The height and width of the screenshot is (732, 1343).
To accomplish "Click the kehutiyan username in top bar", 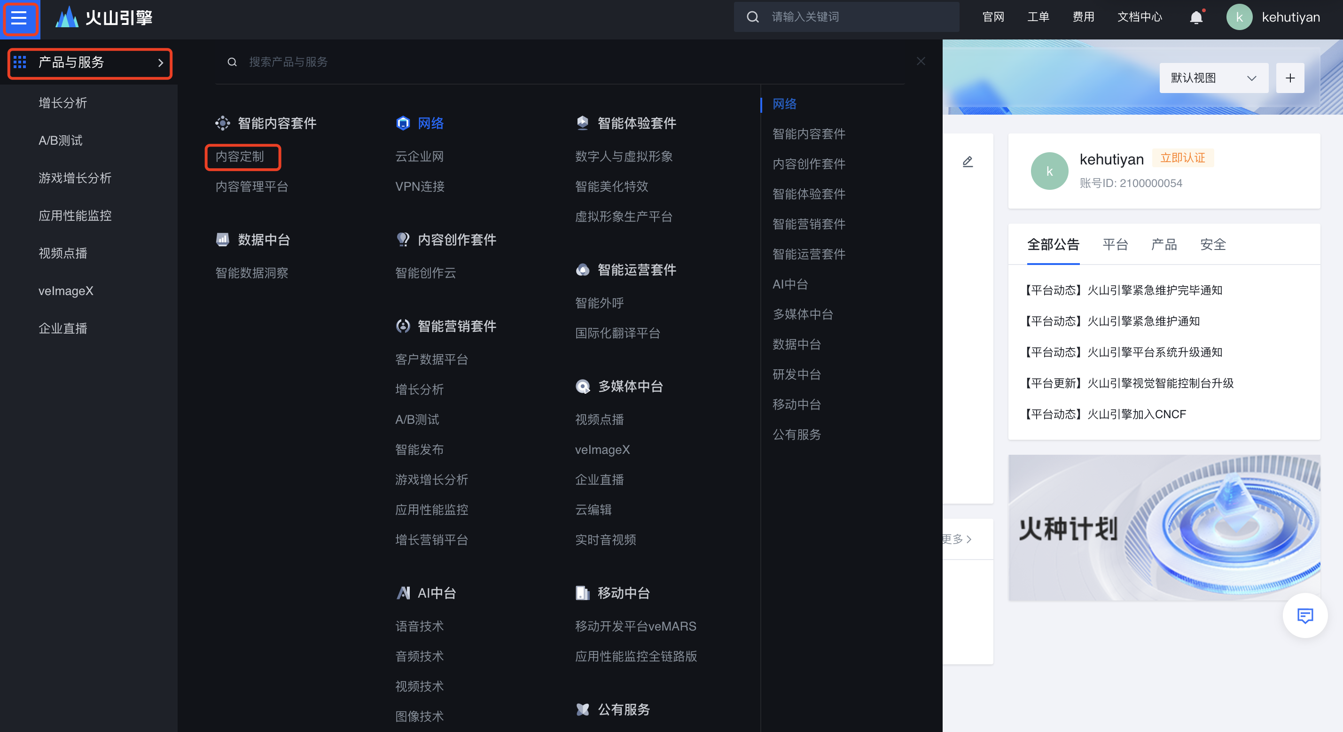I will tap(1291, 17).
